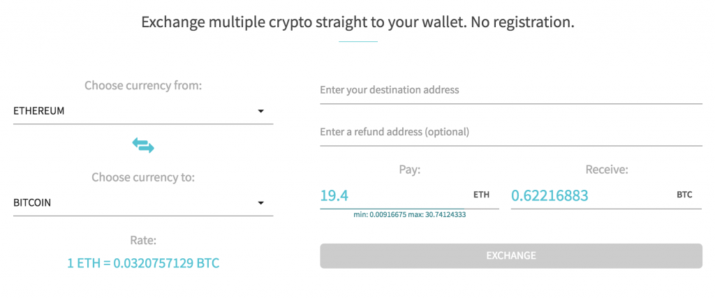
Task: Focus the destination address field
Action: (x=510, y=90)
